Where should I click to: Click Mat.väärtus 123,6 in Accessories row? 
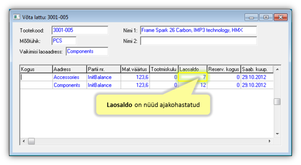click(135, 77)
